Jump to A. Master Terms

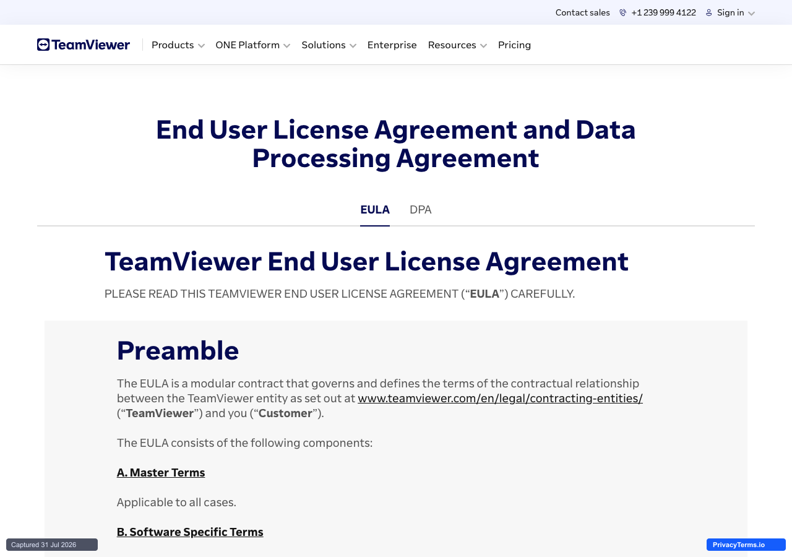click(x=161, y=473)
